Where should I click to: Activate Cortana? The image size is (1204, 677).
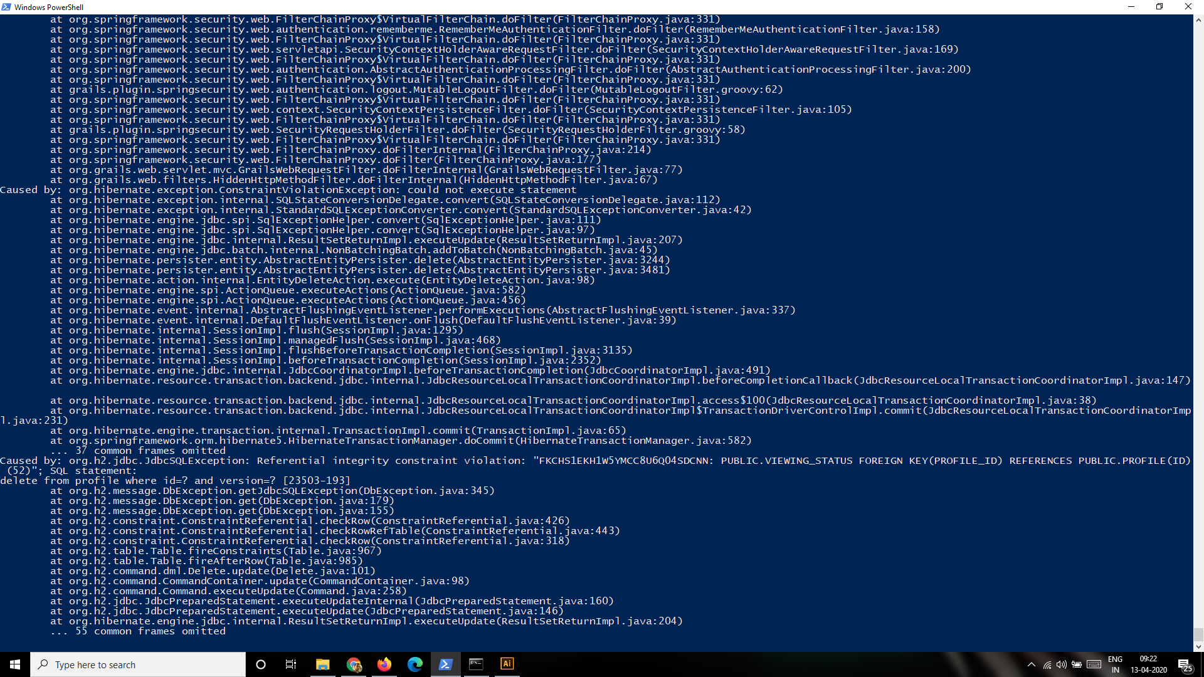pos(261,664)
